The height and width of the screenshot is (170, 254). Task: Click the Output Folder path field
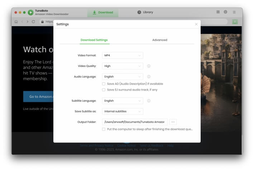point(135,122)
